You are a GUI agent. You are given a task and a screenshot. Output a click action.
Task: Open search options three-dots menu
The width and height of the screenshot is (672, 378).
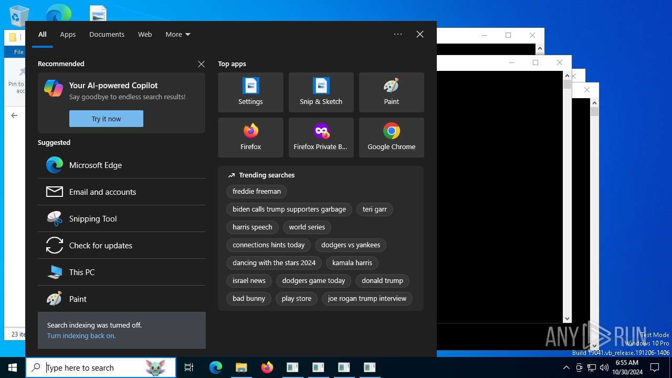point(398,34)
